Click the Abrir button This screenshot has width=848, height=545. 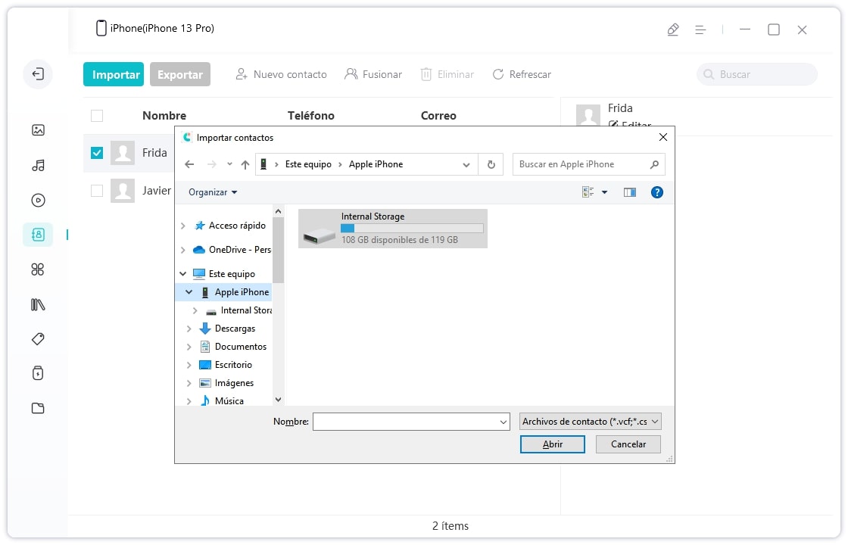click(552, 444)
